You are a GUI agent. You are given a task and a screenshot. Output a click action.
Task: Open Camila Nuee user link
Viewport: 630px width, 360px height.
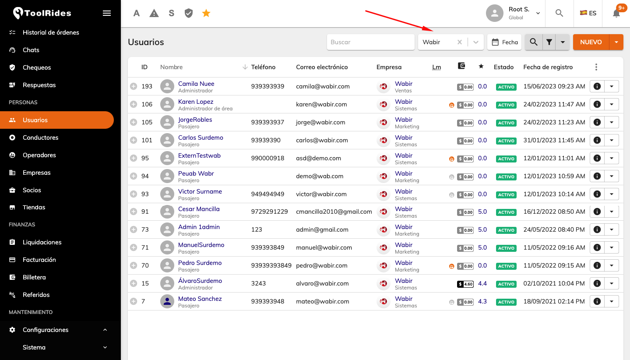point(196,84)
